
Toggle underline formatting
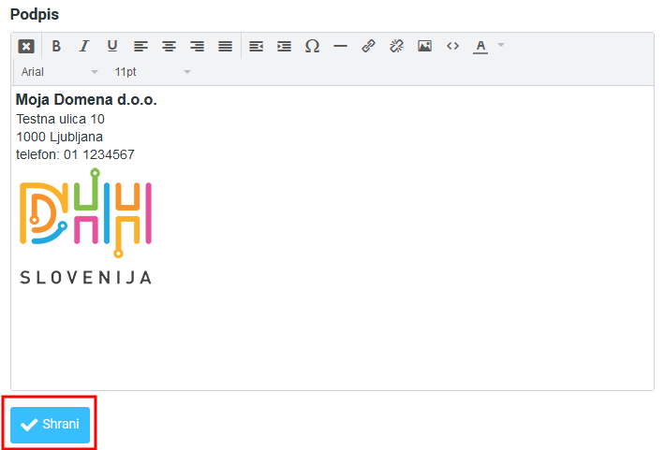pyautogui.click(x=112, y=46)
